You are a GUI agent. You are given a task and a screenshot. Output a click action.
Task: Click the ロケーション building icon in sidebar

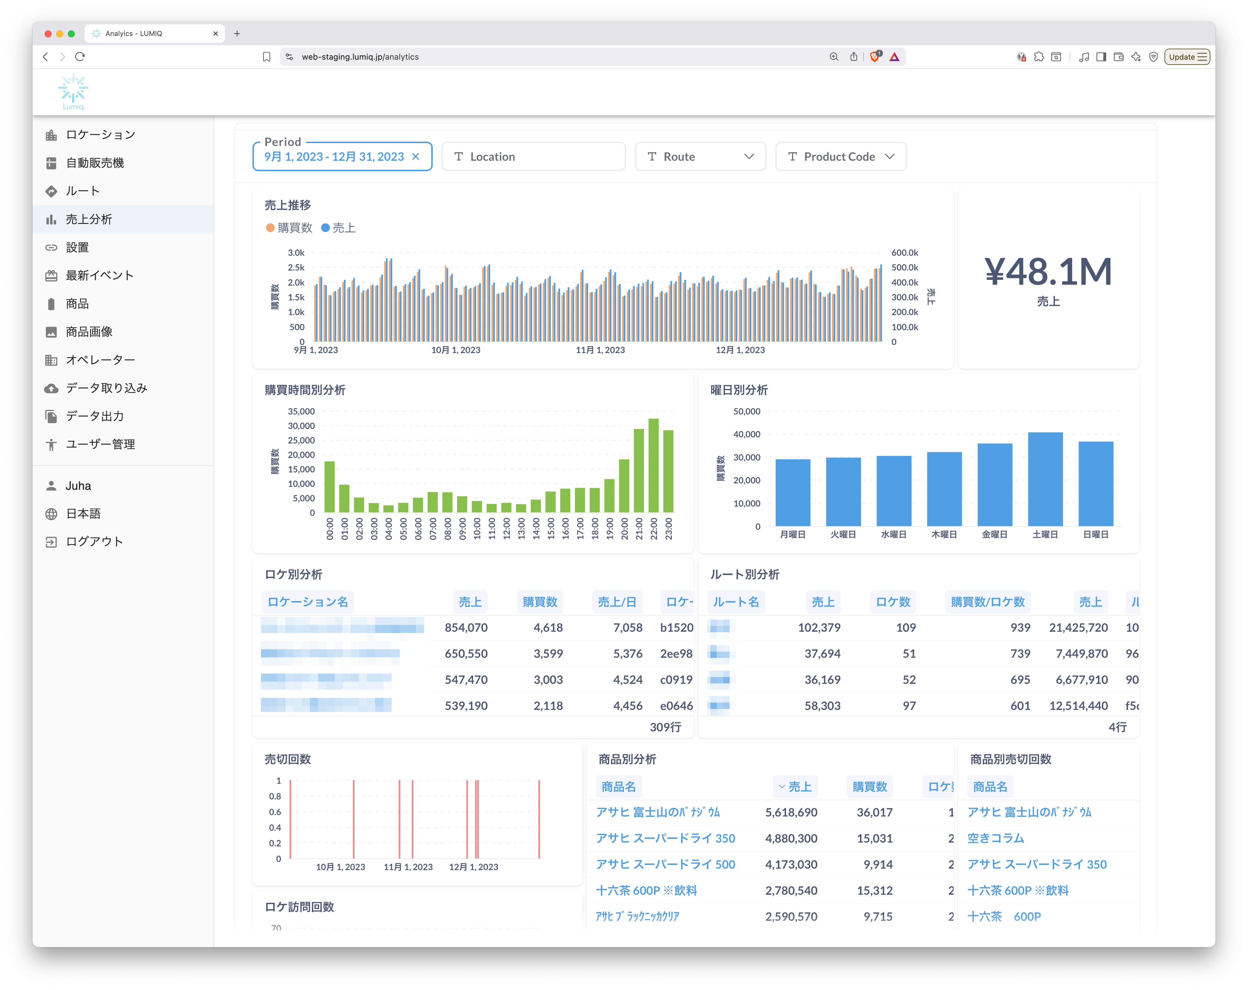click(51, 135)
